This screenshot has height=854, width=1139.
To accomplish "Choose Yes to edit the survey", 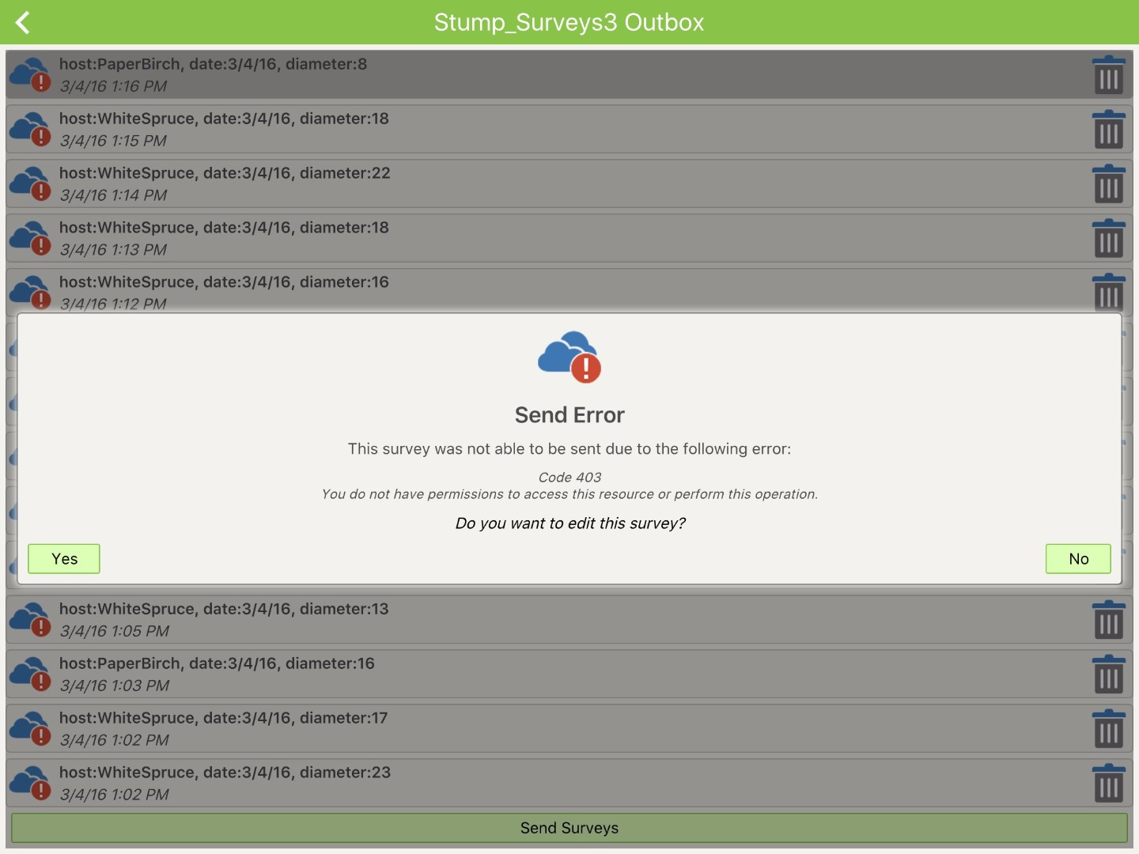I will coord(64,559).
